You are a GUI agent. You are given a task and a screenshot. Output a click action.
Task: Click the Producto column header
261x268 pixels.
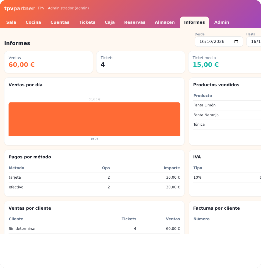coord(203,96)
